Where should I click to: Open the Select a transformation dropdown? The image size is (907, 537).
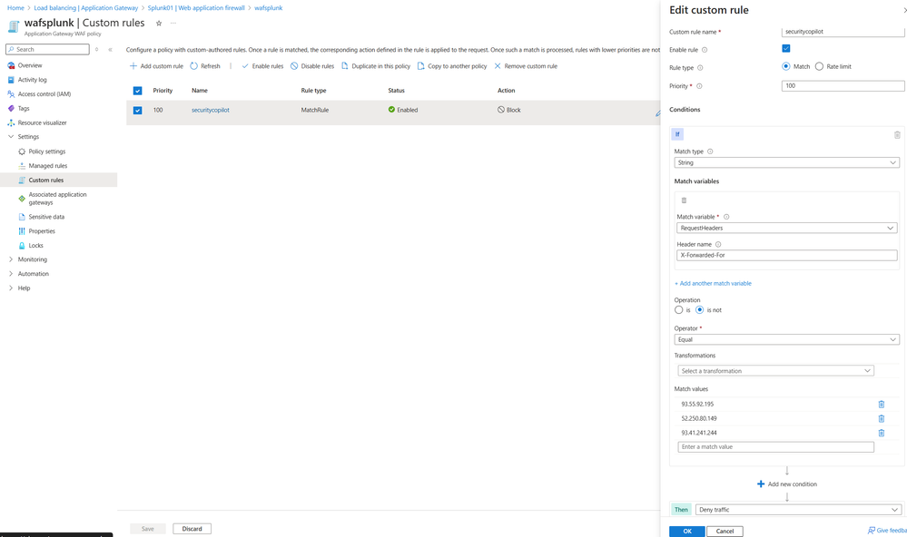point(775,370)
